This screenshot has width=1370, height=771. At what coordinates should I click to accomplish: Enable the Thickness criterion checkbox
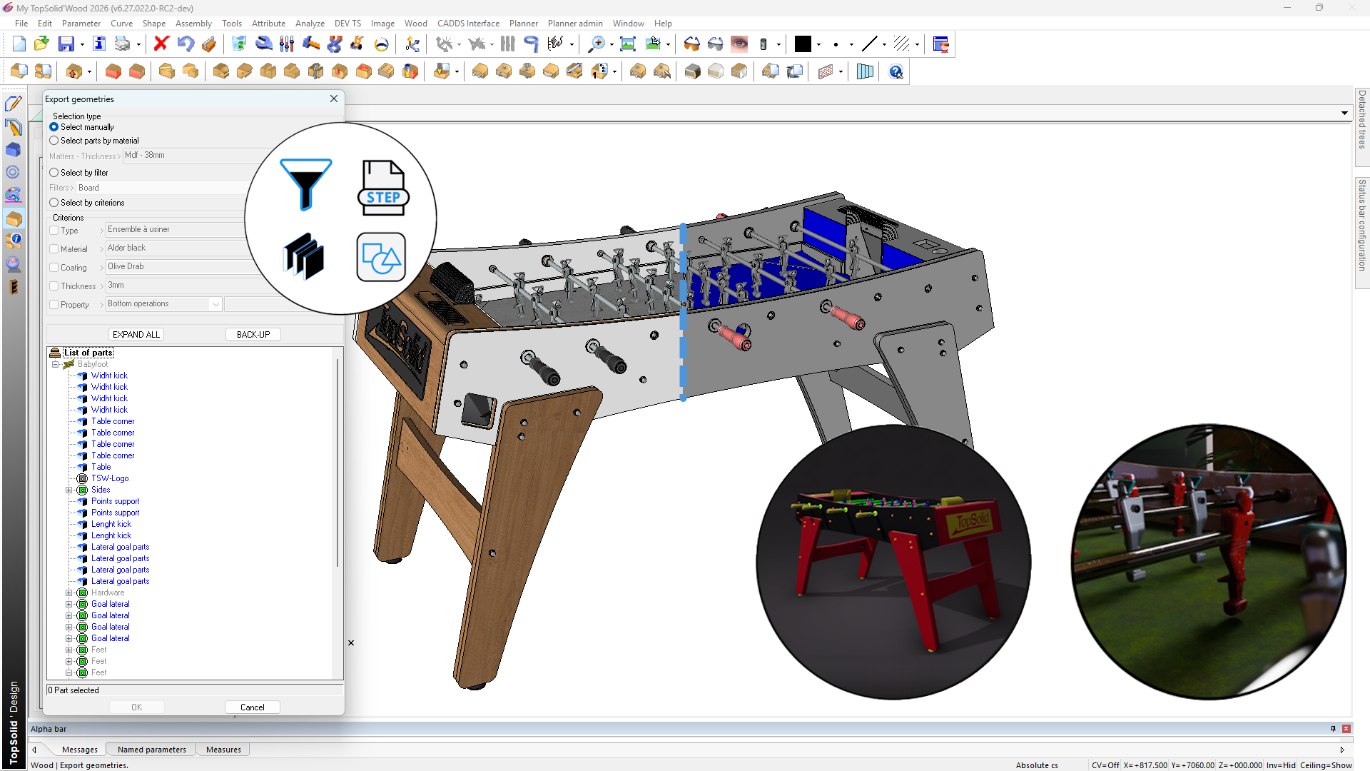click(x=54, y=286)
